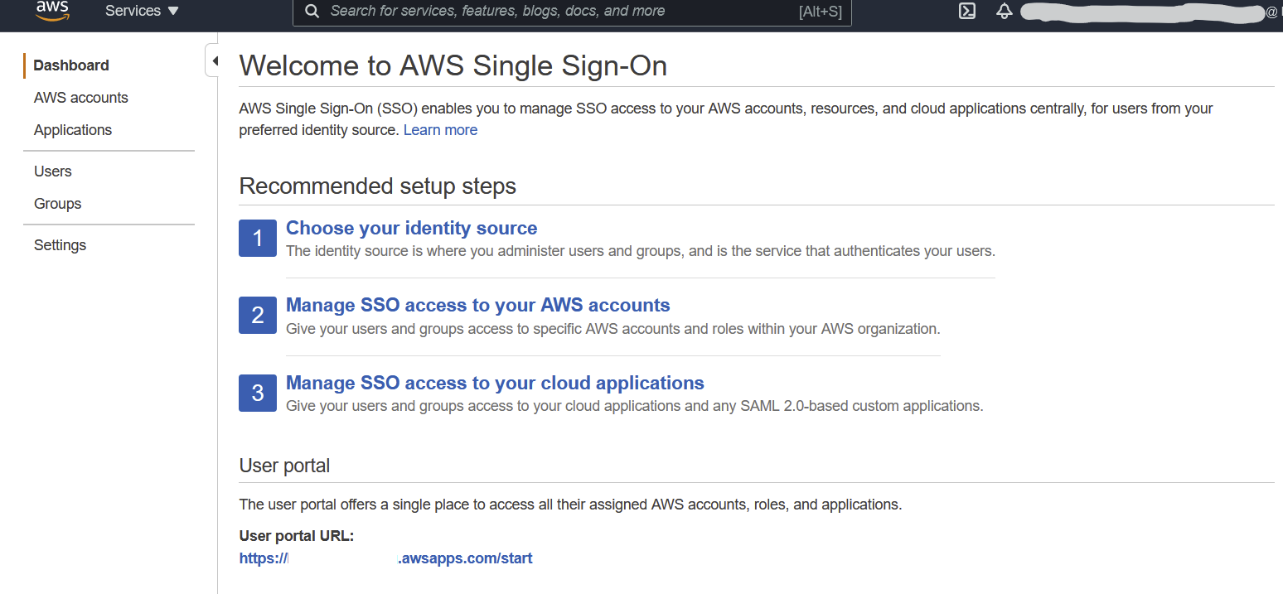
Task: Click the Learn more link
Action: [x=440, y=130]
